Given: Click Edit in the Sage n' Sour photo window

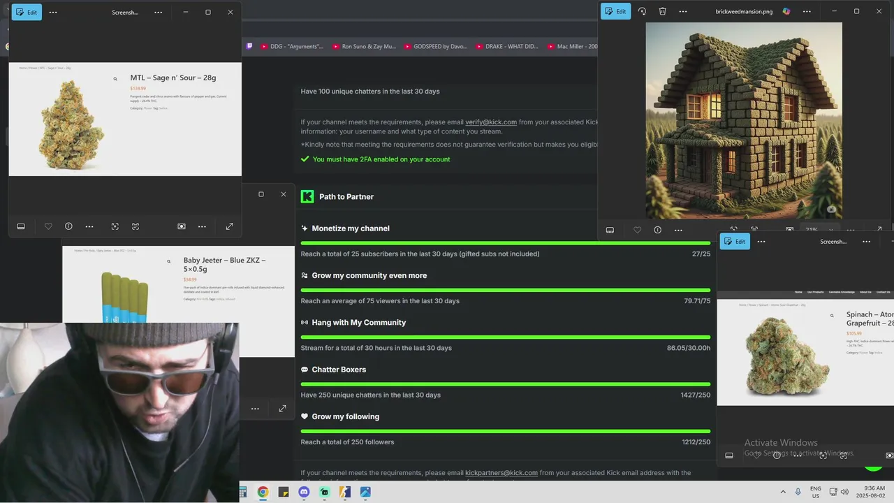Looking at the screenshot, I should [x=27, y=12].
